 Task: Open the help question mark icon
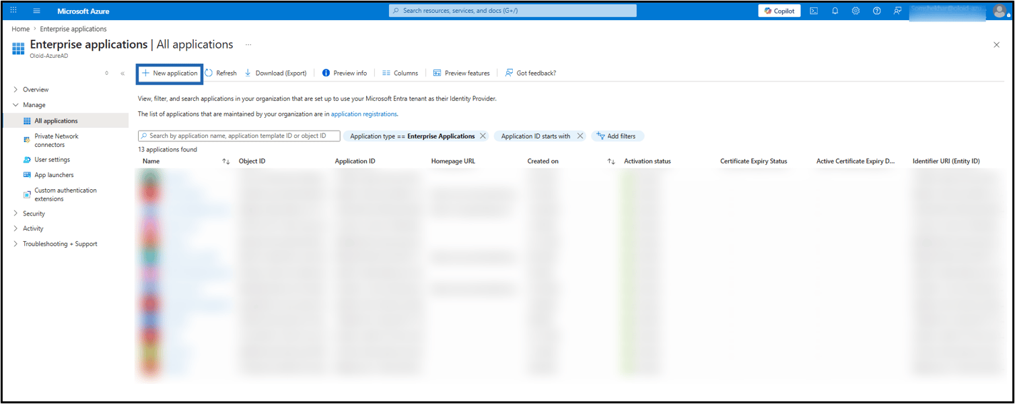coord(876,11)
